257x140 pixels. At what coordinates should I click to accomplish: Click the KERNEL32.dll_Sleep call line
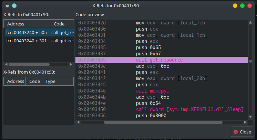[190, 109]
